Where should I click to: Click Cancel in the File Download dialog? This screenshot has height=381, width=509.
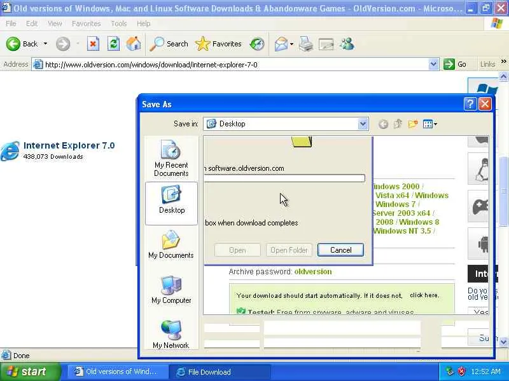point(340,250)
